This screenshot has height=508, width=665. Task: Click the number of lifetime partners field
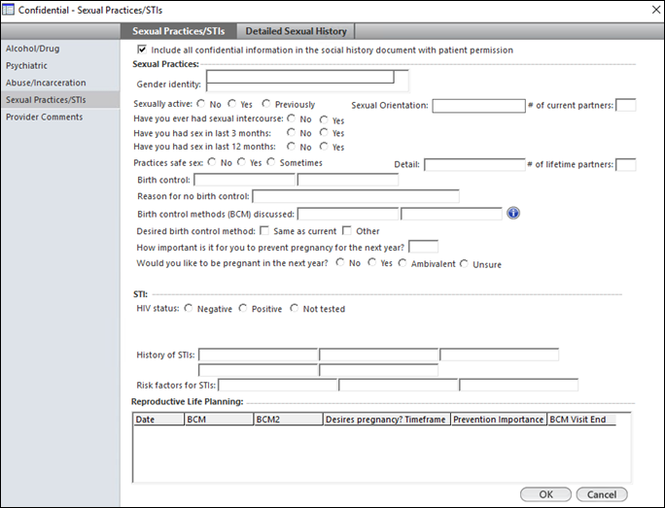click(625, 164)
